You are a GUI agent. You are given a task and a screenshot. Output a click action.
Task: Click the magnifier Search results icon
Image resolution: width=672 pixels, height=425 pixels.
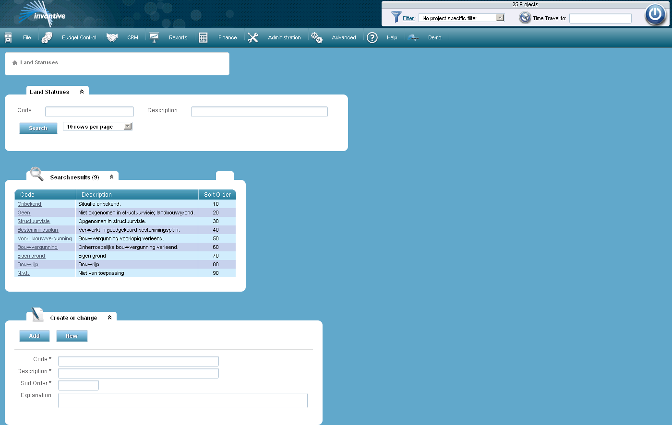pyautogui.click(x=37, y=174)
